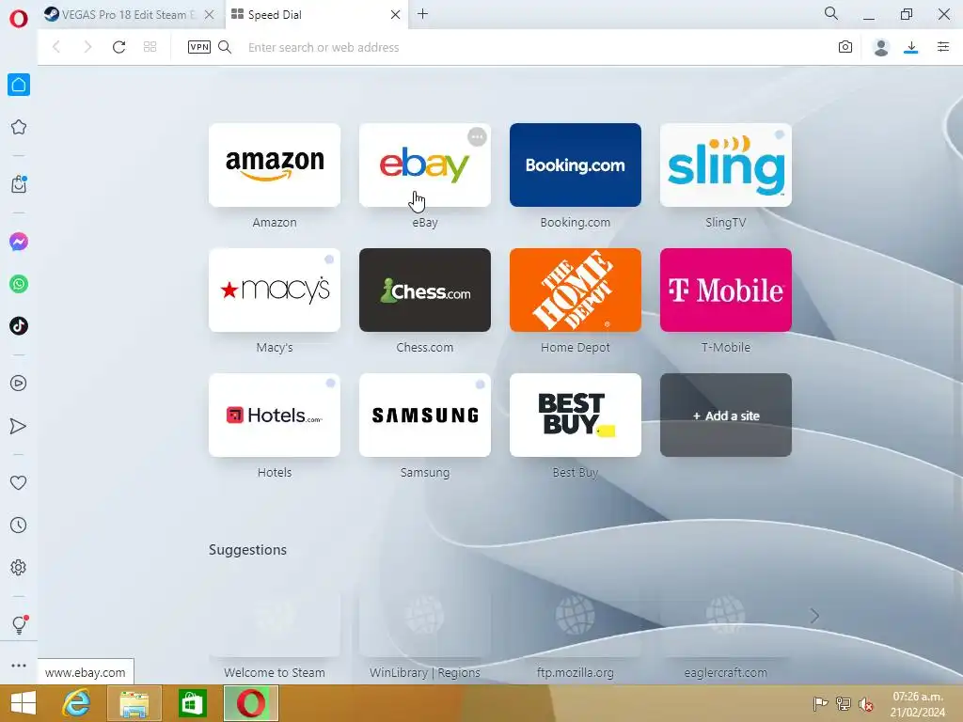Click the address bar search magnifier
This screenshot has width=963, height=722.
click(x=225, y=47)
